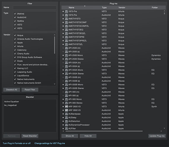Toggle visibility dot for API-2500 (m)
Image resolution: width=169 pixels, height=147 pixels.
tap(63, 48)
